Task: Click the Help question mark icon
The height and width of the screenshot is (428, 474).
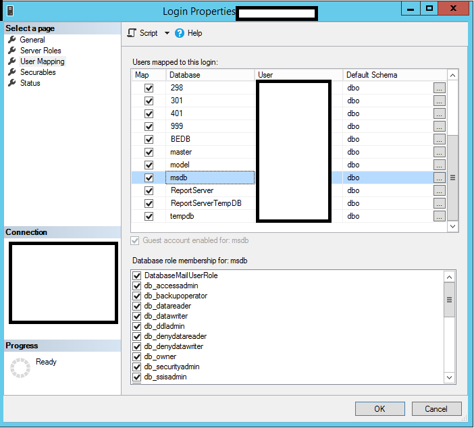Action: pyautogui.click(x=179, y=33)
